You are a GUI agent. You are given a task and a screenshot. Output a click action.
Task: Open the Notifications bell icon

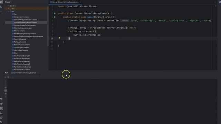tap(220, 2)
